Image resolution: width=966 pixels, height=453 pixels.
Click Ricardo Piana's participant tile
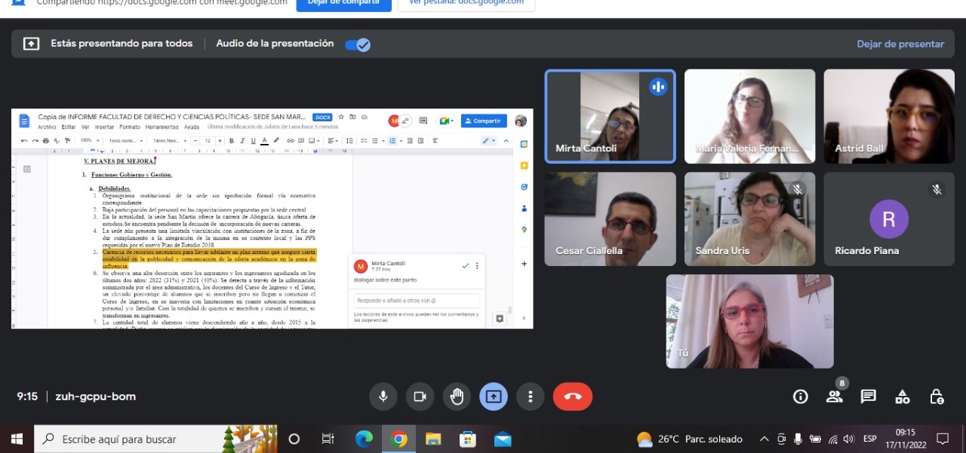pyautogui.click(x=889, y=219)
